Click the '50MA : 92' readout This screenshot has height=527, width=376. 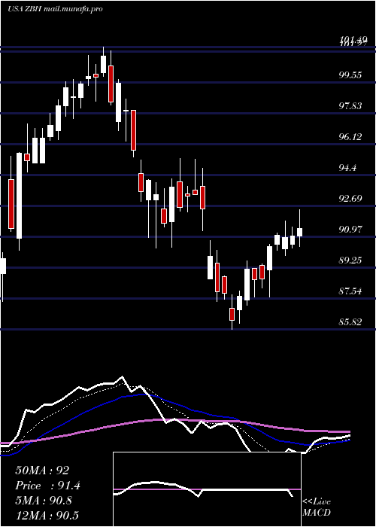(42, 471)
